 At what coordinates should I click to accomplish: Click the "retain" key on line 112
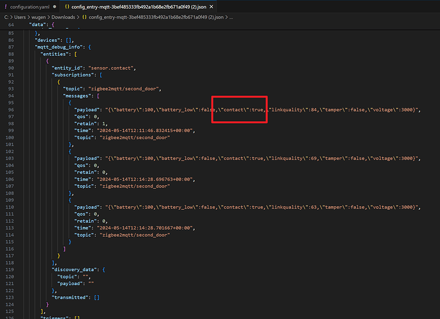86,221
